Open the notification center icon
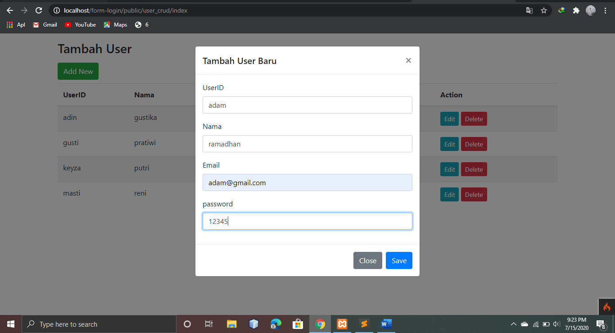615x333 pixels. [601, 324]
